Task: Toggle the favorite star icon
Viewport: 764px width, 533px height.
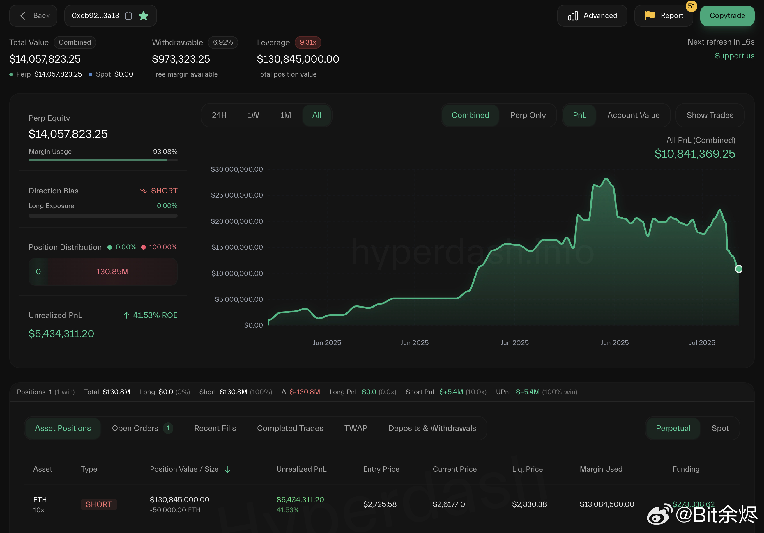Action: (144, 16)
